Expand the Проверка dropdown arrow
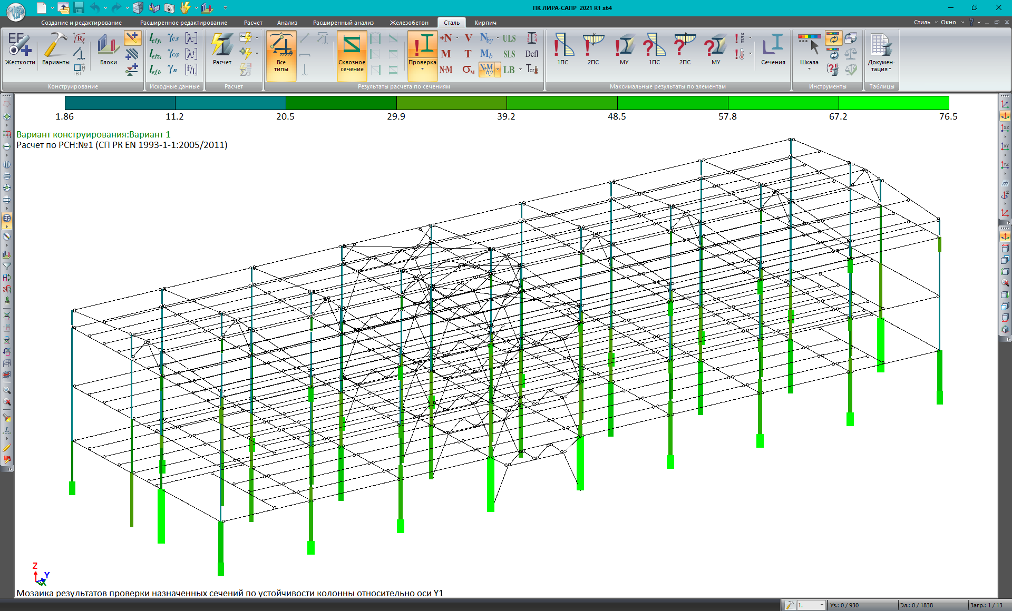 tap(422, 70)
